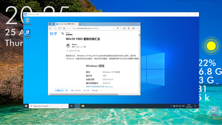The height and width of the screenshot is (125, 222).
Task: Click the 更改产品密钥 Windows link
Action: 99,87
